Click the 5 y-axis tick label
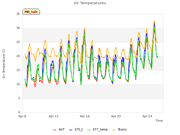 click(19, 98)
